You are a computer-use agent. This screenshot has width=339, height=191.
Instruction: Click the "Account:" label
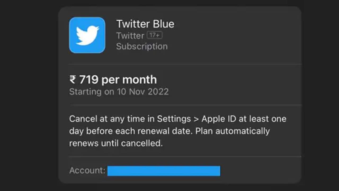click(x=87, y=170)
